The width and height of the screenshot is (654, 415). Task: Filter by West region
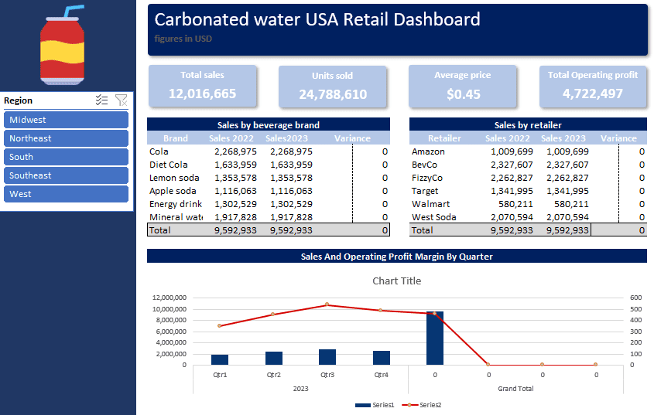66,194
